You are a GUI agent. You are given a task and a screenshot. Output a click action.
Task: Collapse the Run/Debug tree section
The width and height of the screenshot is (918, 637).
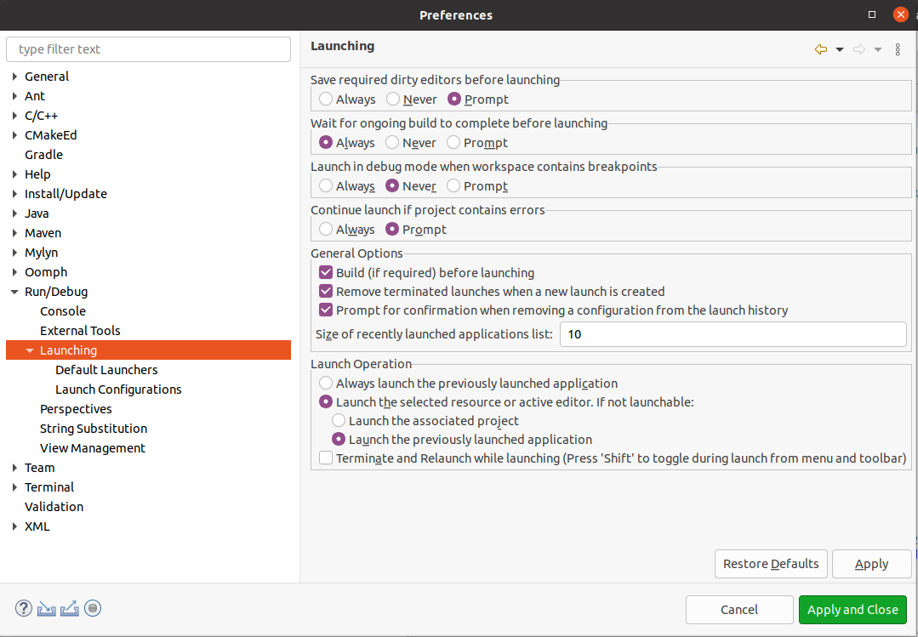[14, 291]
